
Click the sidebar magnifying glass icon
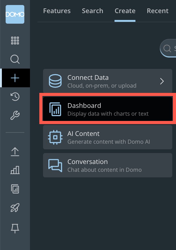click(15, 59)
